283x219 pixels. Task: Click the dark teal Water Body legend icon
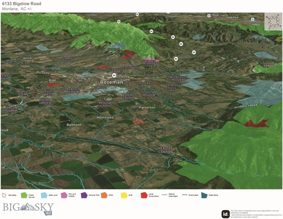pos(204,195)
